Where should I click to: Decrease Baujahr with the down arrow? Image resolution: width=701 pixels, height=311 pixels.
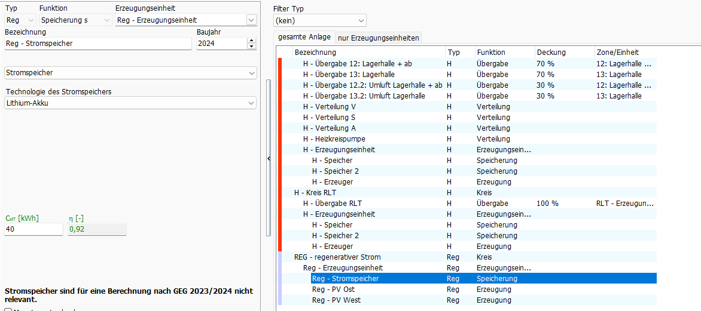[251, 47]
